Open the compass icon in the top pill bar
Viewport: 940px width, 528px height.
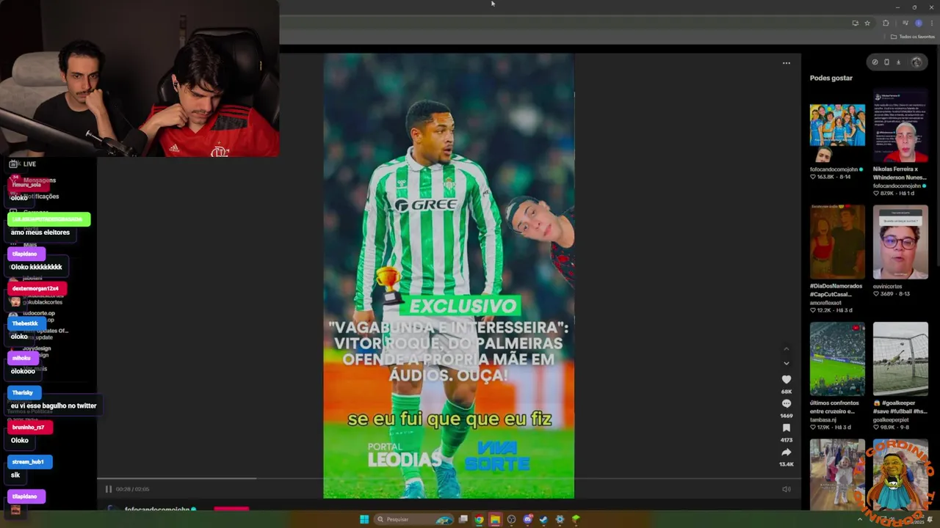875,62
